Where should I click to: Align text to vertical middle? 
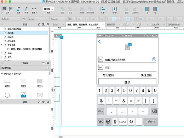[128, 19]
